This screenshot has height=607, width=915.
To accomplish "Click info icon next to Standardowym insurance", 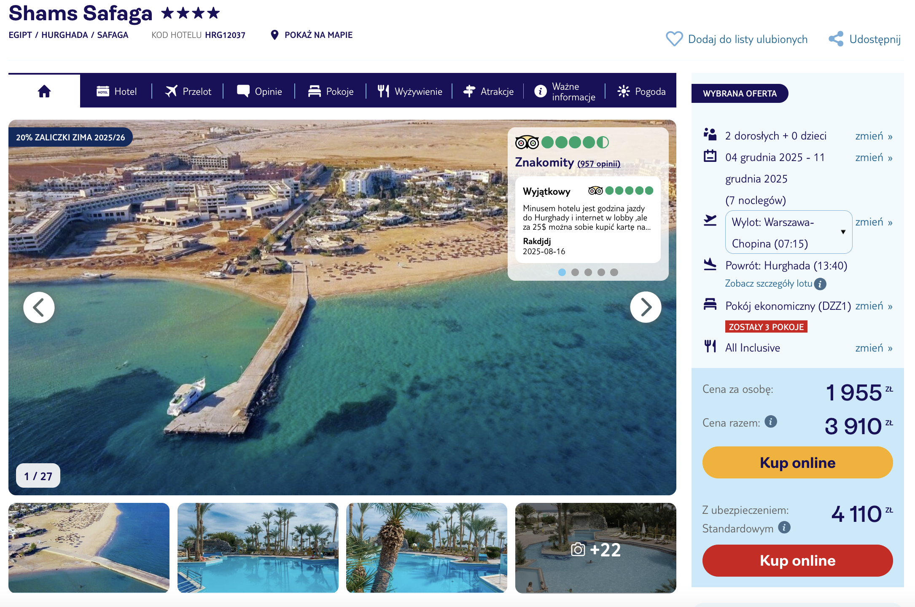I will tap(784, 527).
